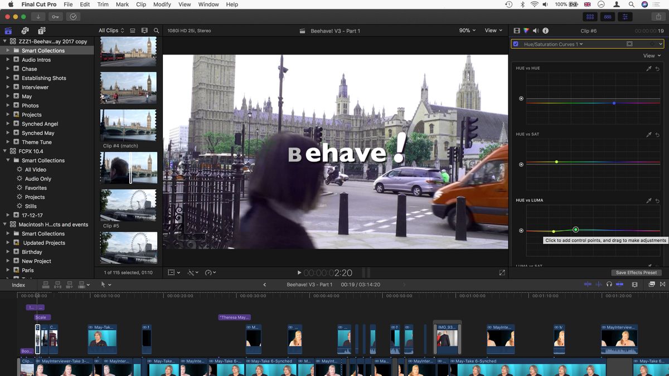Disable the Hue/Saturation Curves 1 checkbox
The width and height of the screenshot is (669, 376).
click(516, 43)
